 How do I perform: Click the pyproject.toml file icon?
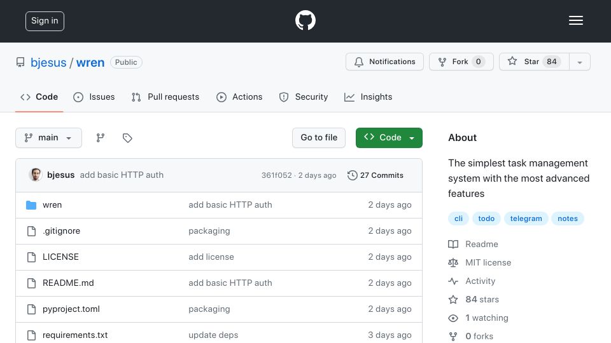point(32,309)
